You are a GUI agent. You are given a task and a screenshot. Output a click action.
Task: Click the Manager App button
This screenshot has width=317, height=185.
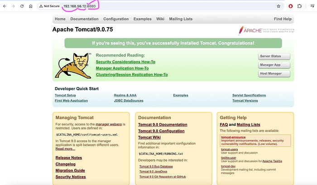tap(274, 65)
